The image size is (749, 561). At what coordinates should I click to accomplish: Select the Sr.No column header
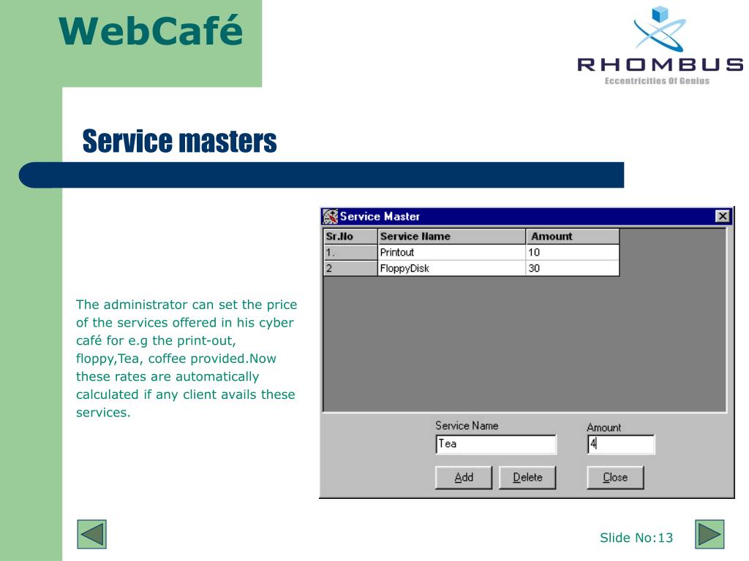[350, 237]
